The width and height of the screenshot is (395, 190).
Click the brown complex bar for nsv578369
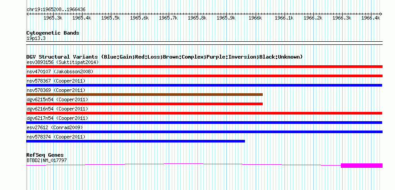[x=144, y=95]
